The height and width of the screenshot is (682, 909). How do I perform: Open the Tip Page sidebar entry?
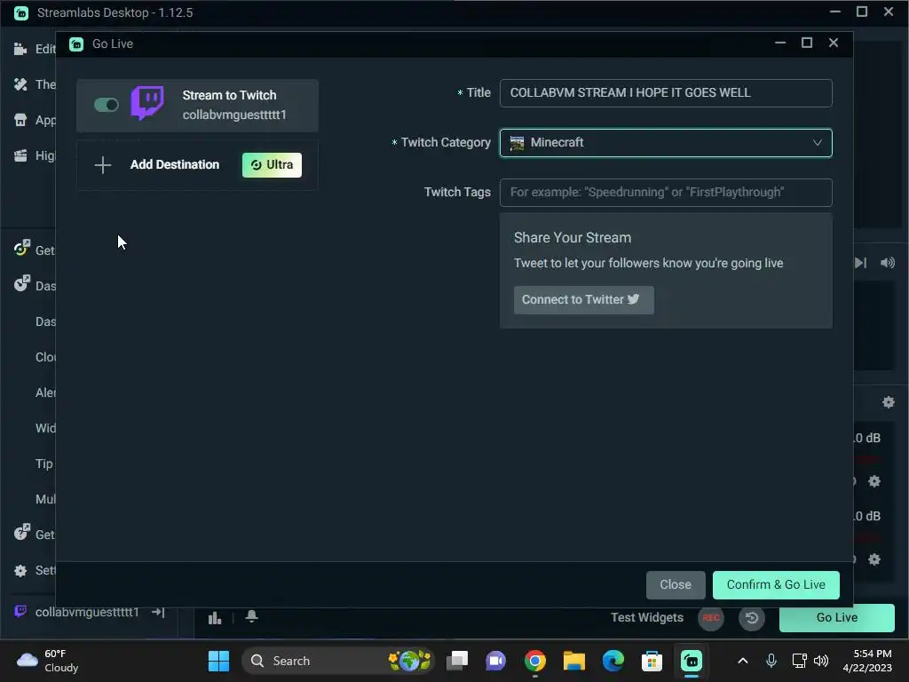pyautogui.click(x=44, y=464)
